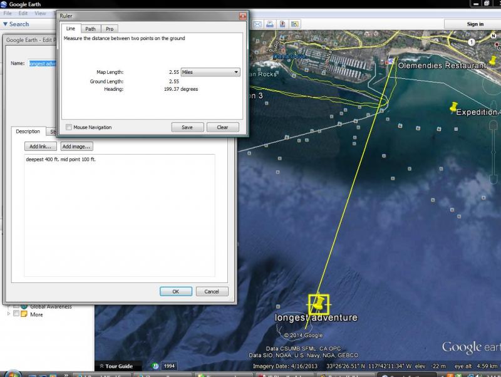The image size is (501, 377).
Task: Click the Global Awareness globe icon
Action: click(x=24, y=306)
